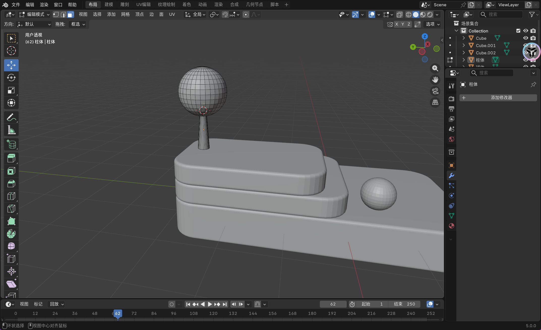Switch to the 建模 workspace tab
Image resolution: width=541 pixels, height=330 pixels.
coord(109,5)
